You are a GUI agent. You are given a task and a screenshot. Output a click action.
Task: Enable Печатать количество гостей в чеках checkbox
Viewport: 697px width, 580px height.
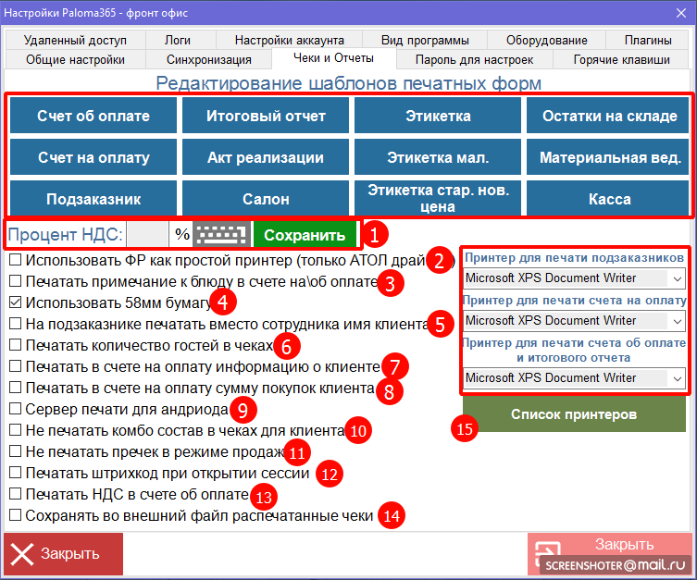click(x=16, y=345)
